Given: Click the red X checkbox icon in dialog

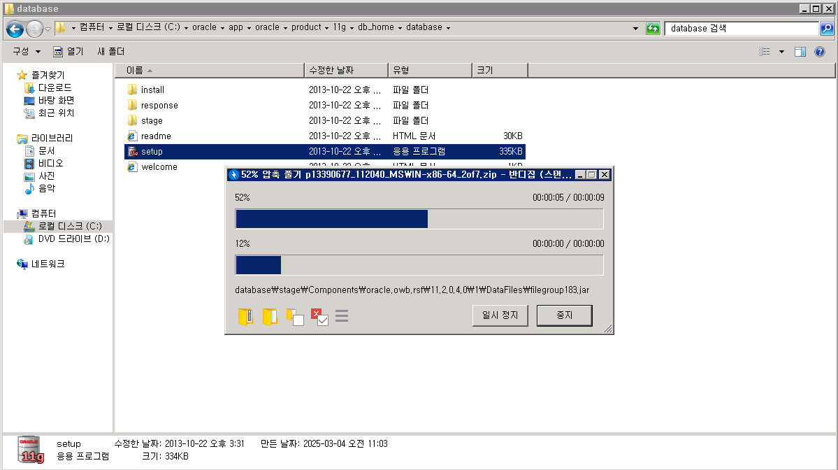Looking at the screenshot, I should pos(319,317).
